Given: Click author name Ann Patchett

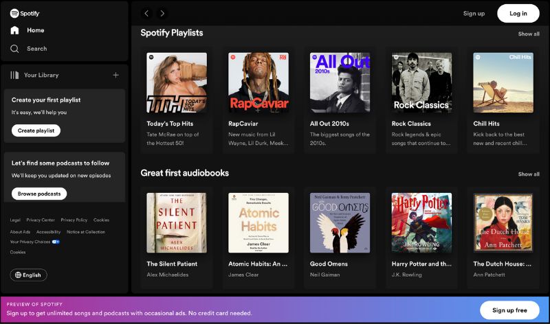Looking at the screenshot, I should click(489, 275).
